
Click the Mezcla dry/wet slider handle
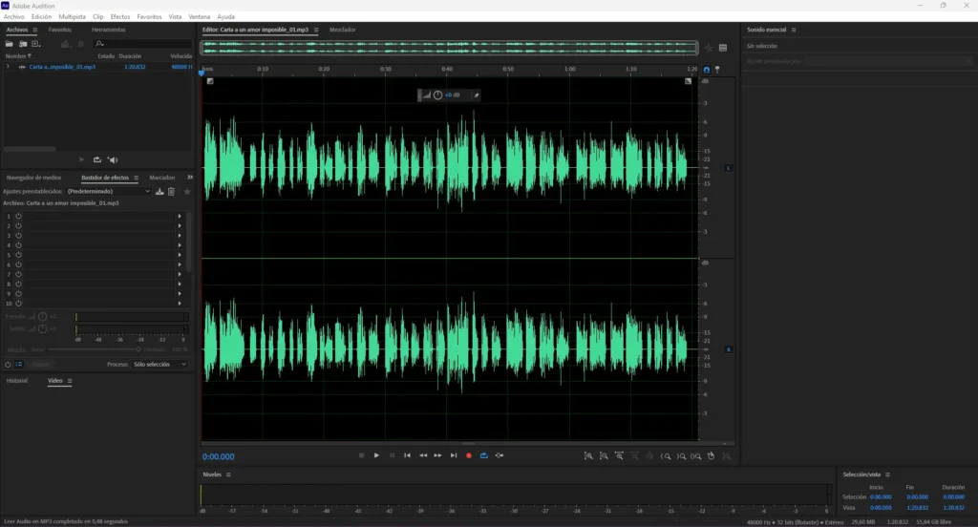[138, 349]
